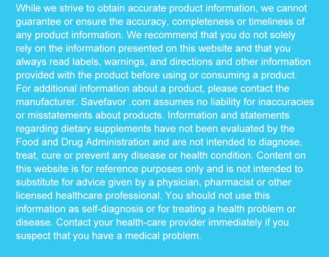Click 'For additional information' sentence start
The height and width of the screenshot is (257, 329).
pyautogui.click(x=73, y=89)
